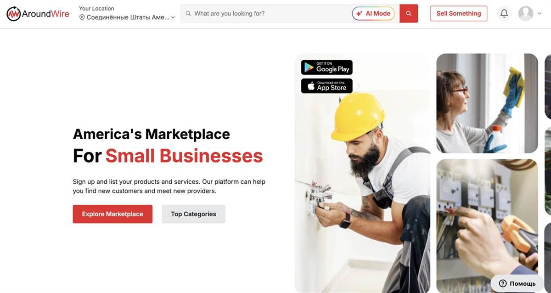Expand the Your Location dropdown
This screenshot has height=293, width=551.
127,17
